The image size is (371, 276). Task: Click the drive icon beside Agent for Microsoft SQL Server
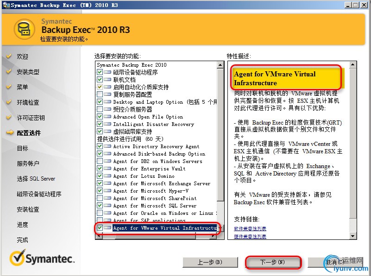pos(107,206)
